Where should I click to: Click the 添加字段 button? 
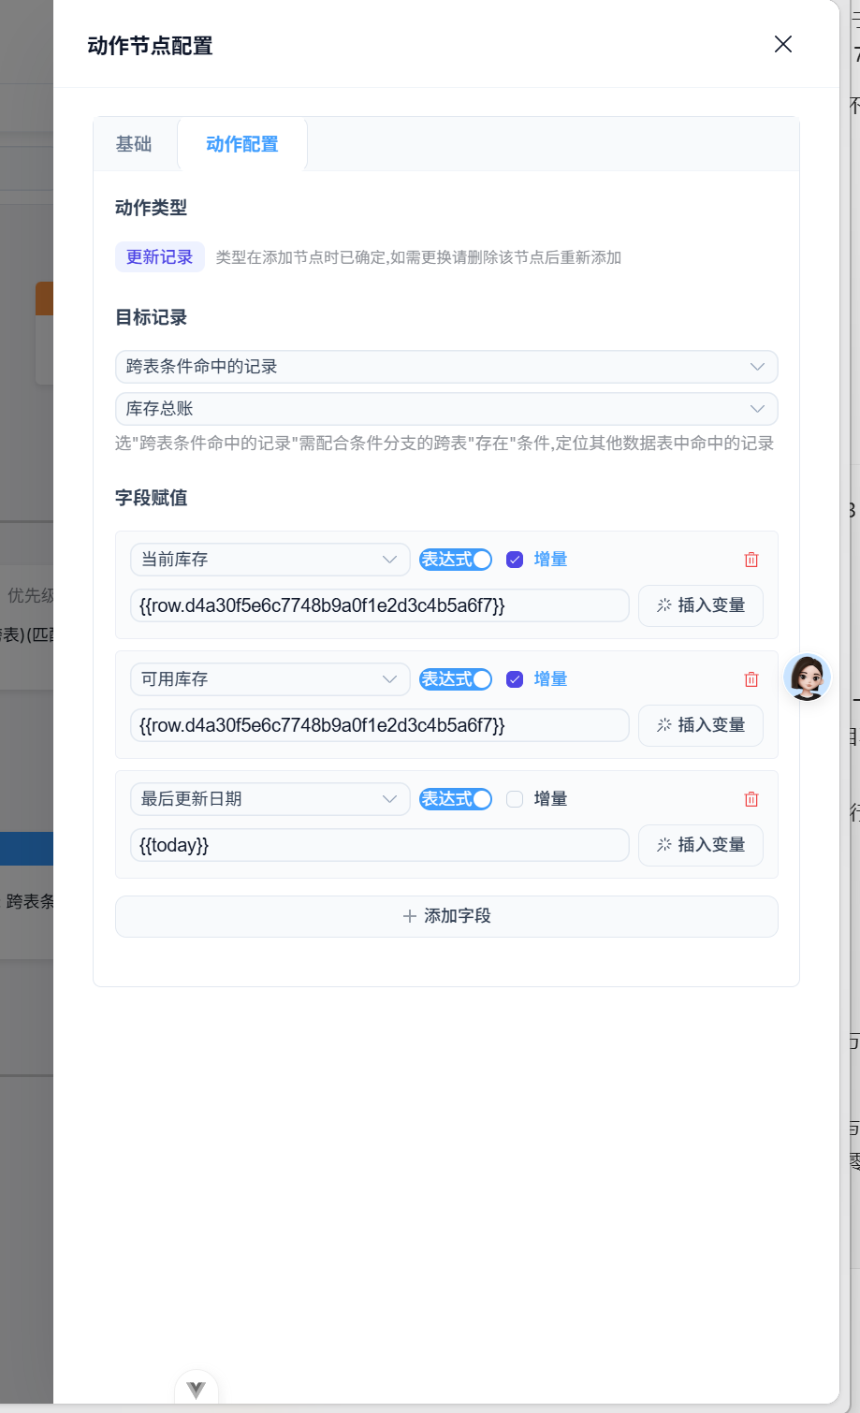(x=446, y=916)
